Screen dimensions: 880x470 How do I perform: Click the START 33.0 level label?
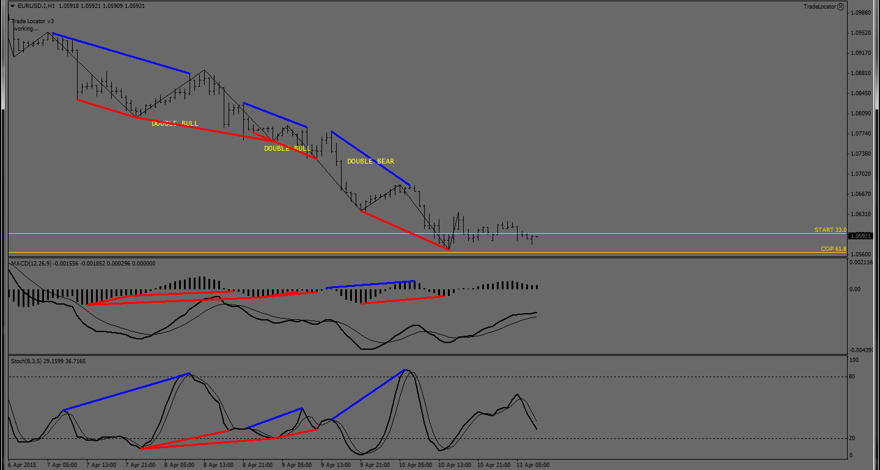830,230
